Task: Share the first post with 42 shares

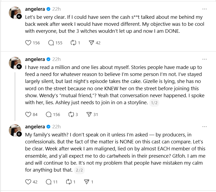Action: tap(91, 43)
